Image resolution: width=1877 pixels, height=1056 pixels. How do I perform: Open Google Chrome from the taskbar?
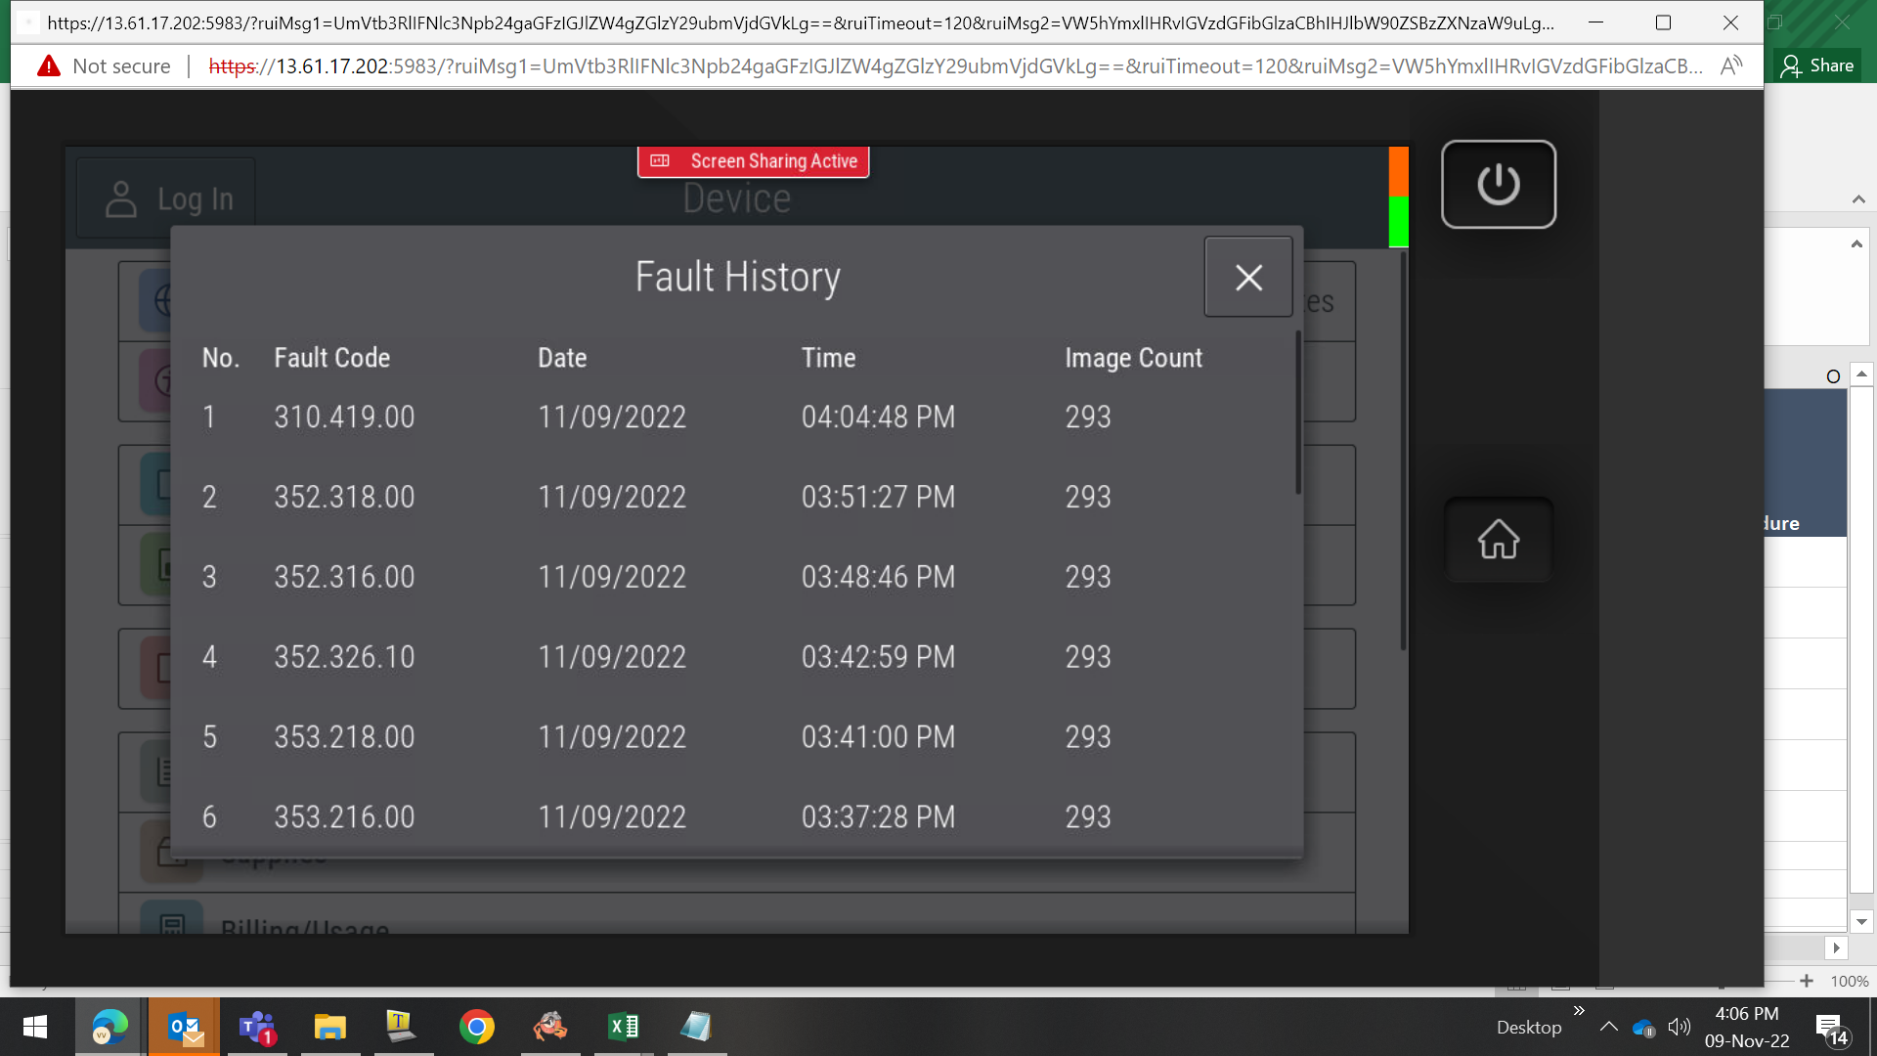(477, 1027)
